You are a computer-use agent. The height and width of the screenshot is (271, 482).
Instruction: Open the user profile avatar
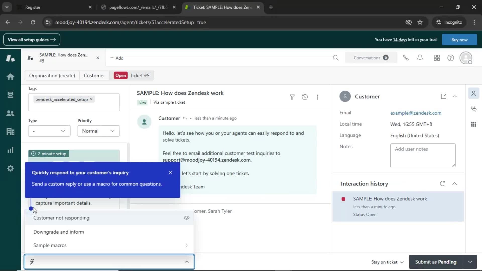[466, 58]
